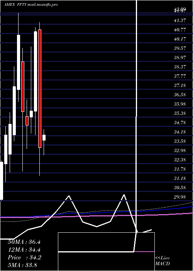Click the 30.58 price axis label
The width and height of the screenshot is (193, 271).
[180, 188]
